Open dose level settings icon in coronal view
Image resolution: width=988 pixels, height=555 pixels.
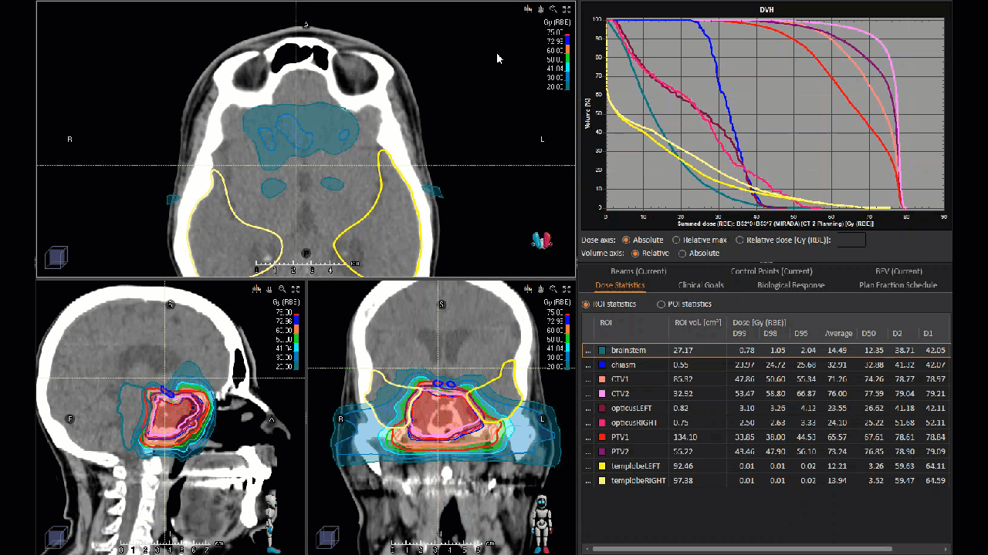[528, 288]
